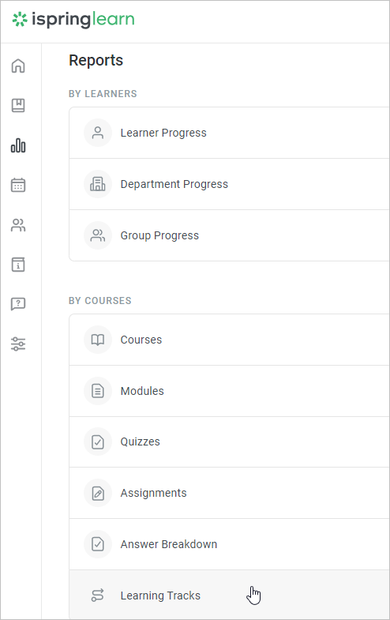Click the Assignments pencil icon
This screenshot has height=620, width=390.
tap(98, 493)
